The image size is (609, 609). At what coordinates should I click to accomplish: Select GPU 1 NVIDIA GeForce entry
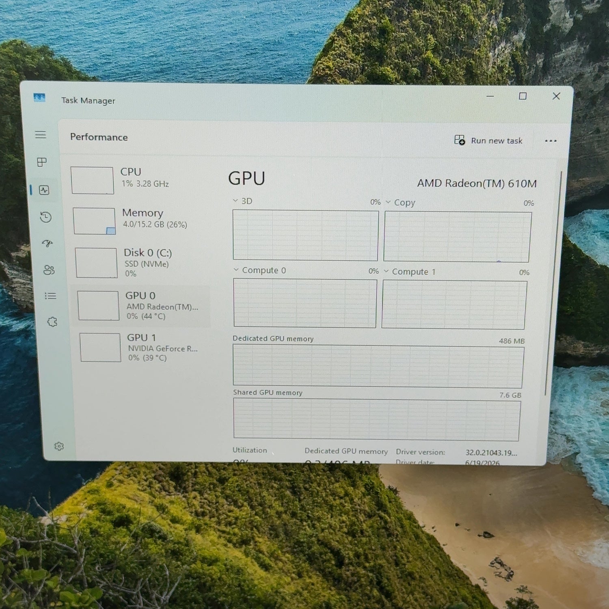point(143,347)
